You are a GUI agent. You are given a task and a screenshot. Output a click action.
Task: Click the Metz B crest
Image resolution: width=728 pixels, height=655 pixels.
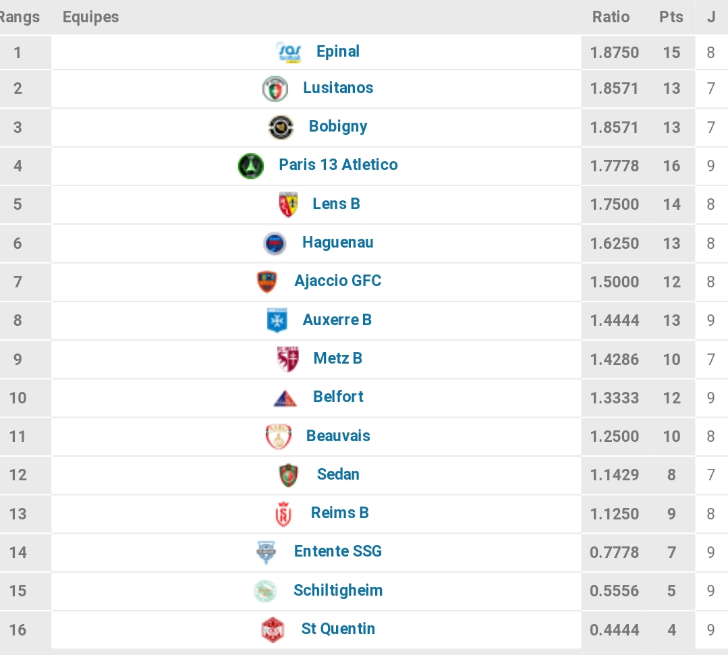pos(288,359)
